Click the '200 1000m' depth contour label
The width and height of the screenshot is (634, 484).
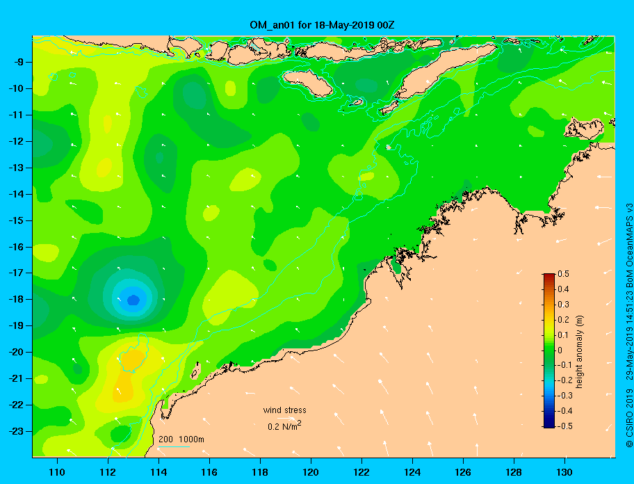coord(181,439)
